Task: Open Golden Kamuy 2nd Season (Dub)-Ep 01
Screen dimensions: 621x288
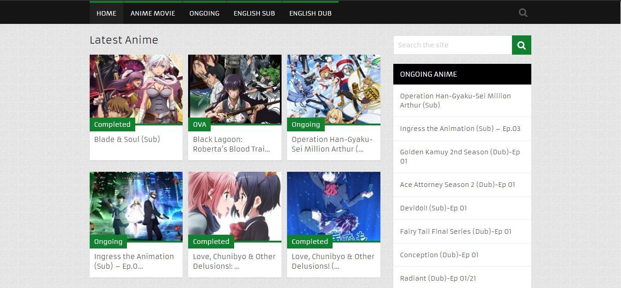Action: [x=460, y=157]
